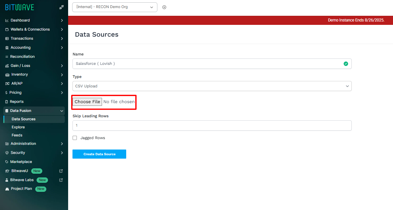Expand the Accounting chevron
Screen dimensions: 393x210
[62, 47]
